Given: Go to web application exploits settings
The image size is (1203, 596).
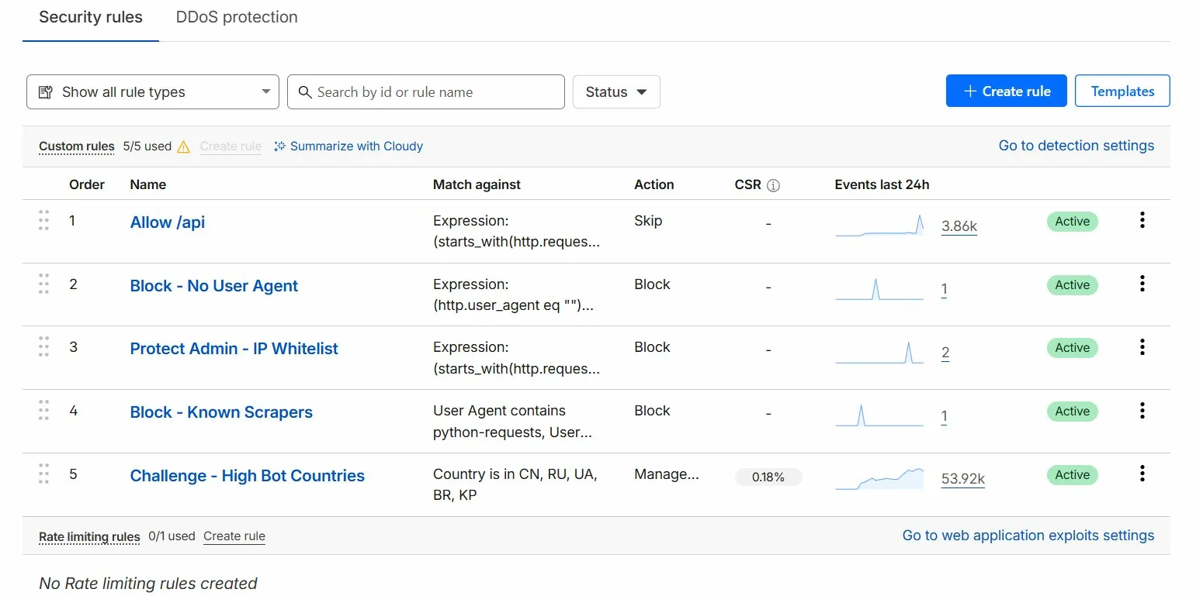Looking at the screenshot, I should [x=1028, y=536].
